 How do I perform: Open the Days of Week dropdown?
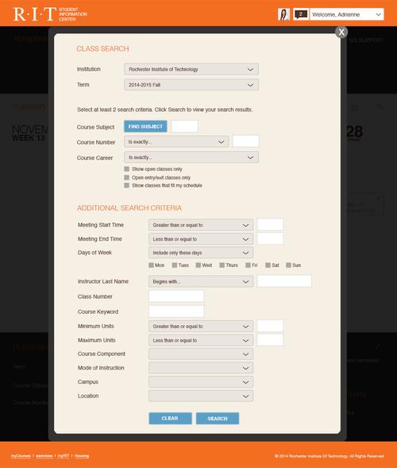pyautogui.click(x=201, y=253)
